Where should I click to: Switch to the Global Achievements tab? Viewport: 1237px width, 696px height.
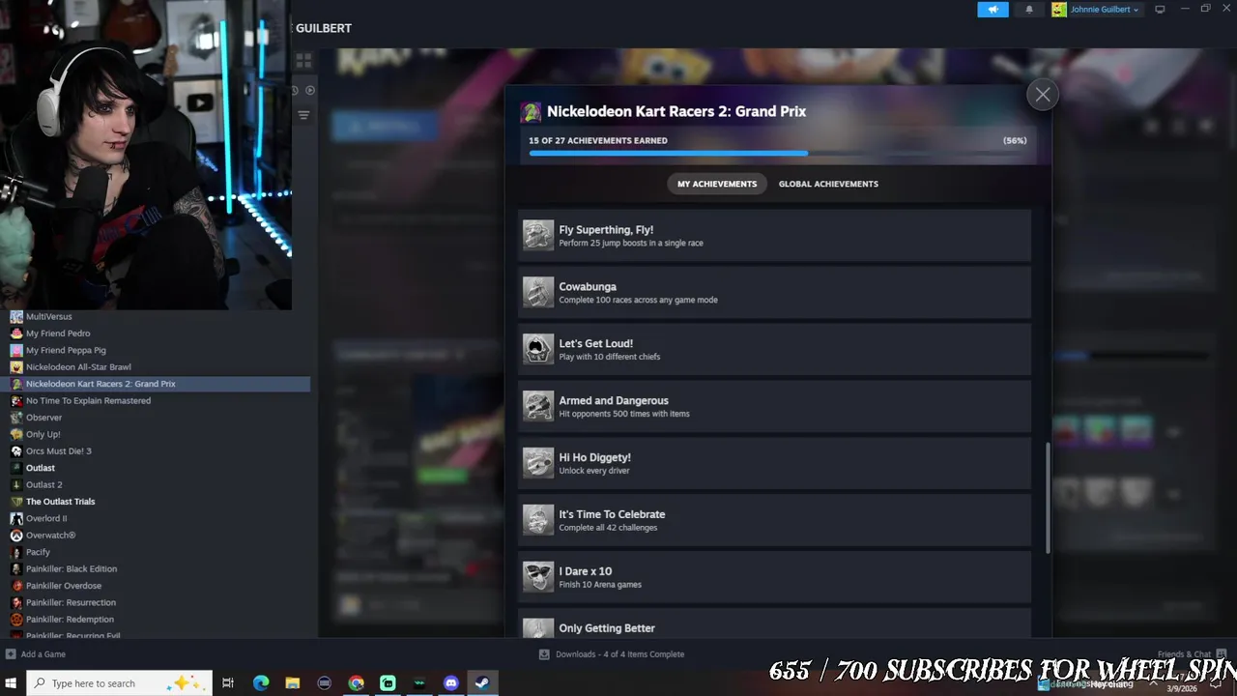(x=828, y=184)
